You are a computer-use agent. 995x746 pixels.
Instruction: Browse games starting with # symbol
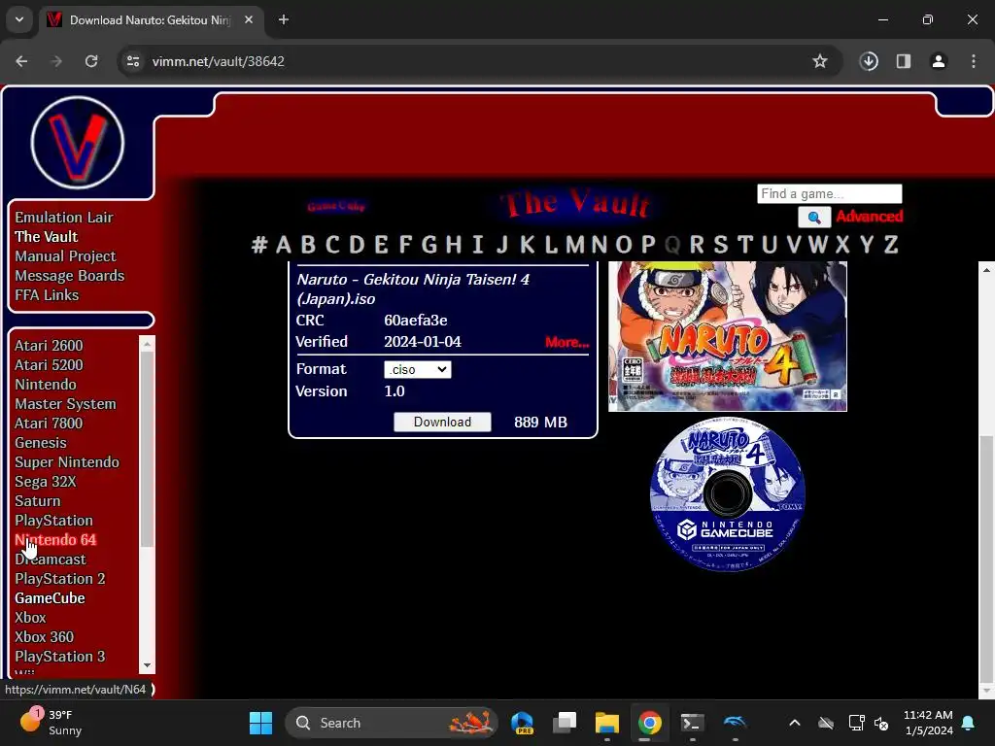coord(258,244)
